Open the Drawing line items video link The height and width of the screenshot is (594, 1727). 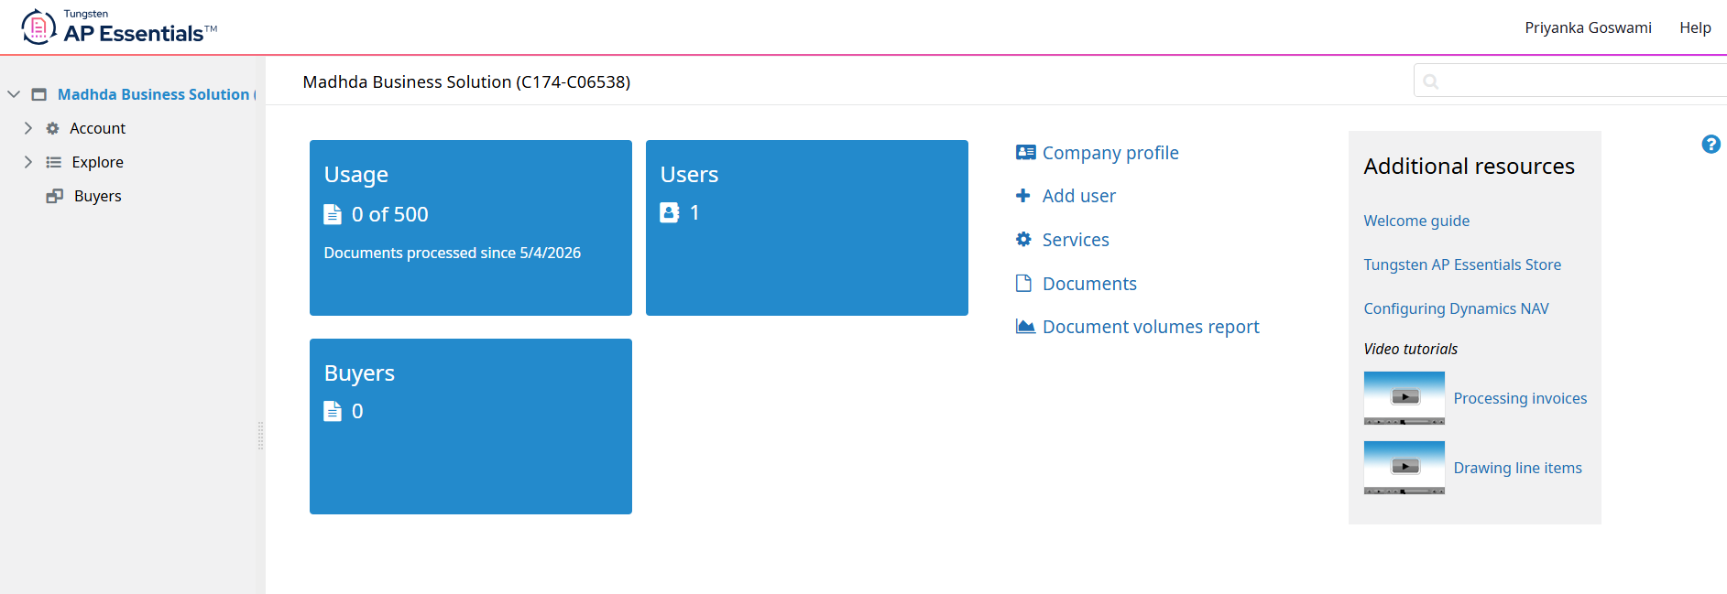[x=1517, y=468]
